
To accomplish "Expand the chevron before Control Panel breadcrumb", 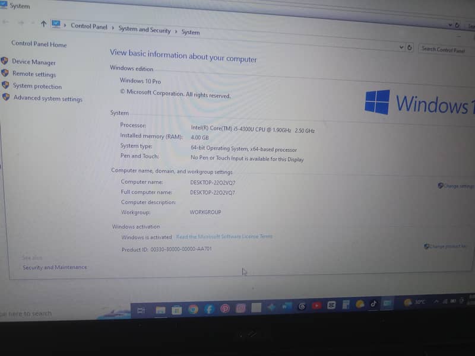I will pos(65,25).
